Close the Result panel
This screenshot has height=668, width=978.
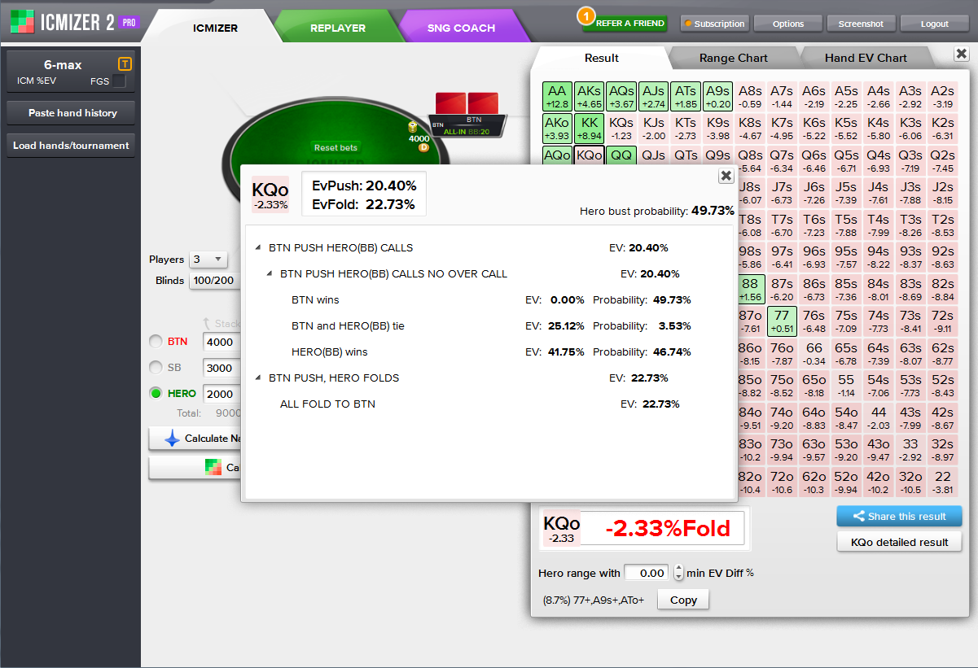[x=961, y=54]
